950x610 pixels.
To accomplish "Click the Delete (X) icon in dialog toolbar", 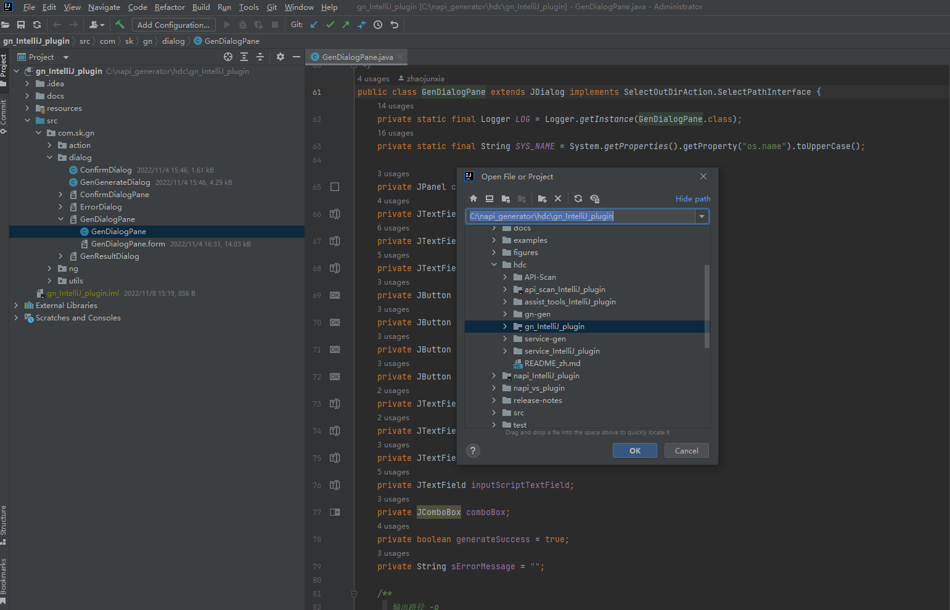I will pos(558,198).
